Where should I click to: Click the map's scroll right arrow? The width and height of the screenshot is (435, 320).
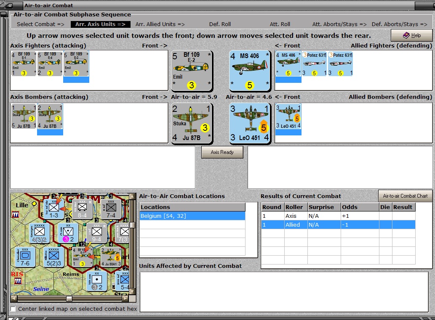coord(125,299)
